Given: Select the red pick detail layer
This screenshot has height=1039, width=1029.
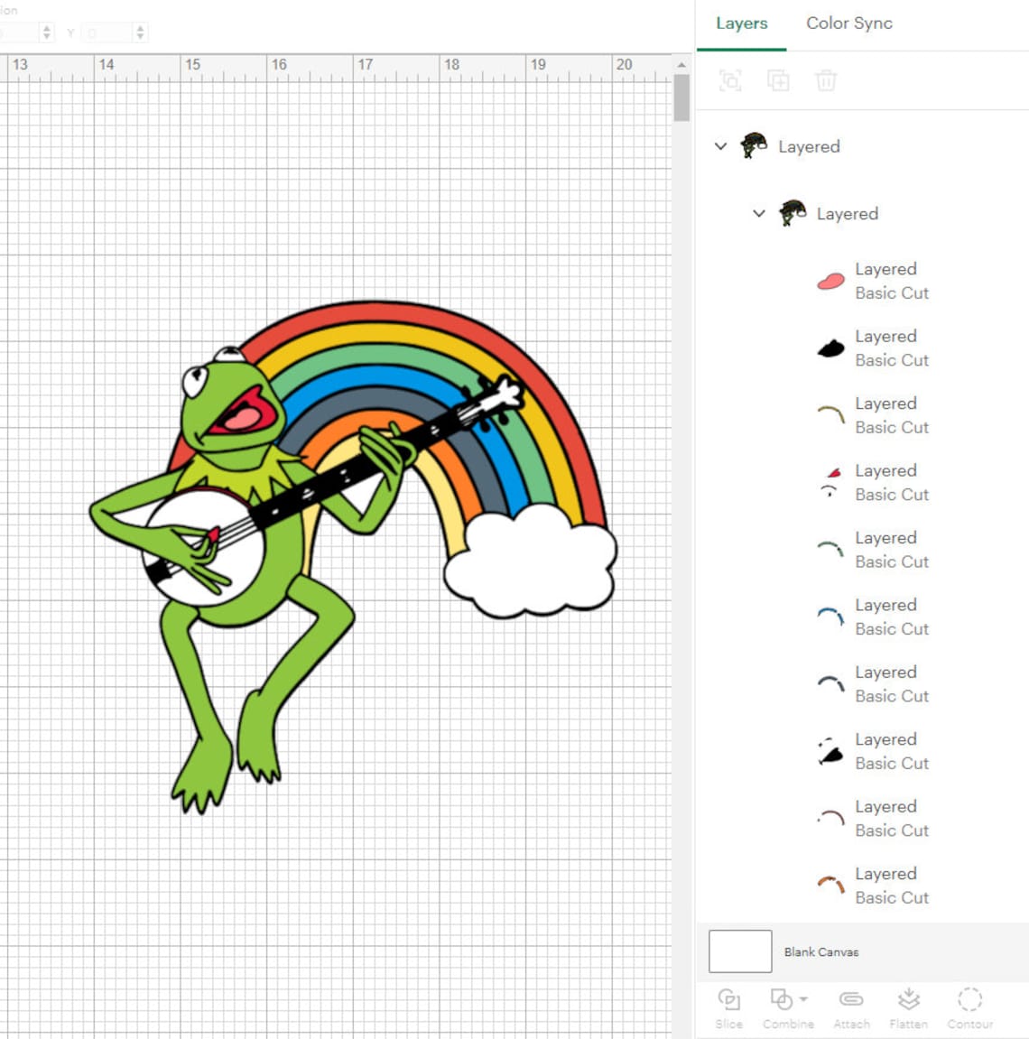Looking at the screenshot, I should [x=830, y=482].
